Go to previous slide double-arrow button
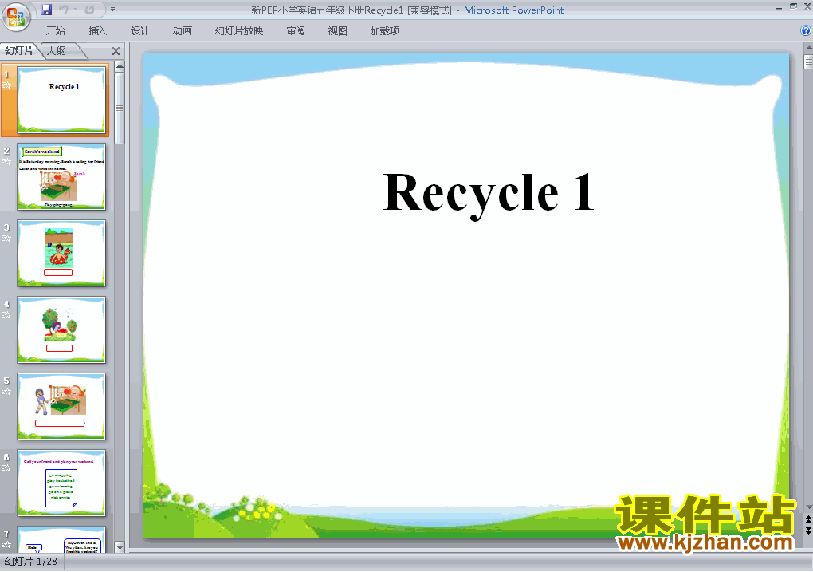 pos(808,519)
